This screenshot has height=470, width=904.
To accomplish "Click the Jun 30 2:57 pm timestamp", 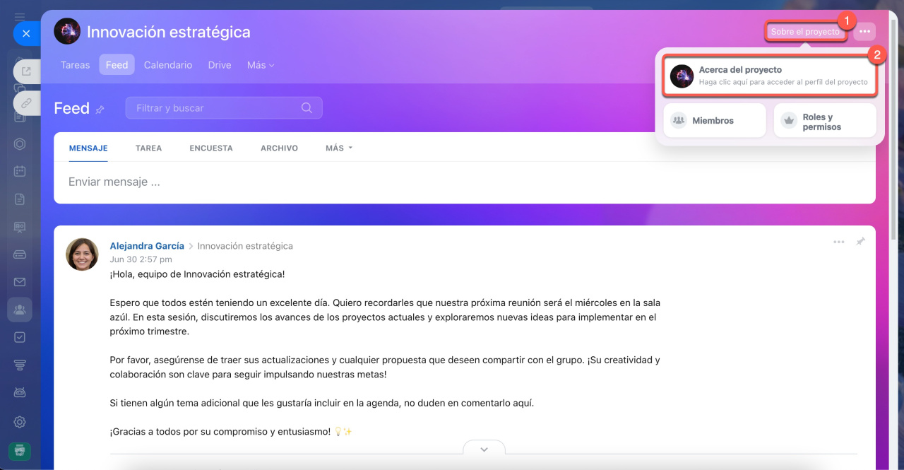I will (x=141, y=259).
